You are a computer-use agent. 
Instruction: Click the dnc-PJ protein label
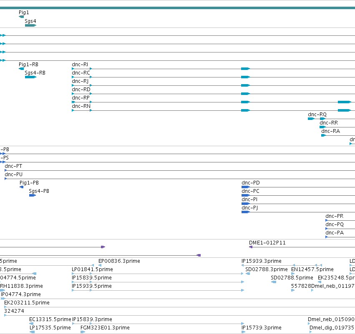250,208
